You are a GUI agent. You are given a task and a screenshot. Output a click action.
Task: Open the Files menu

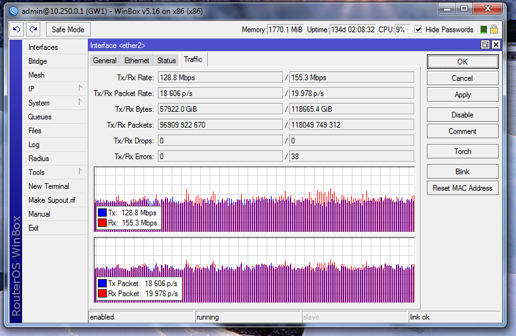(54, 131)
